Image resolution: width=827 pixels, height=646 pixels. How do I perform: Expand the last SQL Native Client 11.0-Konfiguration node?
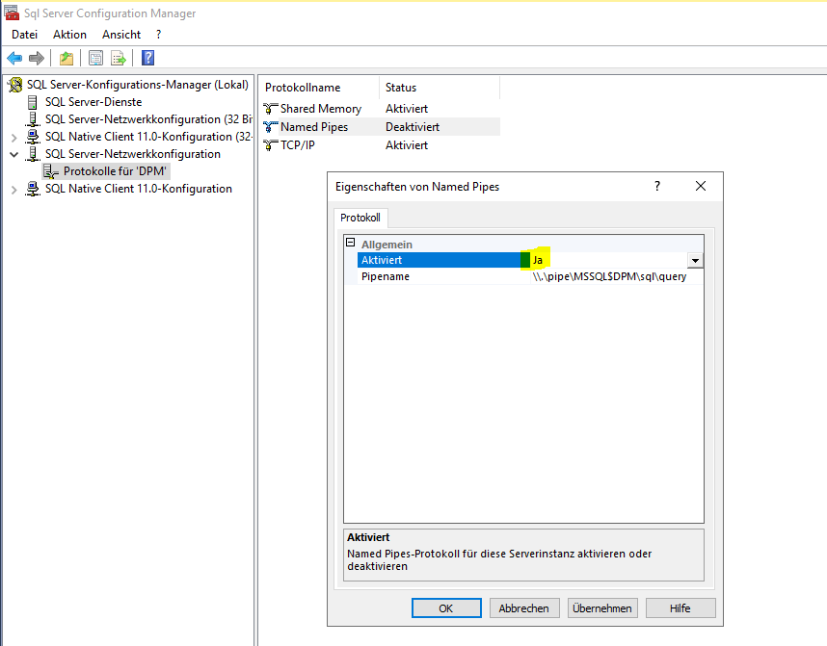[x=14, y=189]
